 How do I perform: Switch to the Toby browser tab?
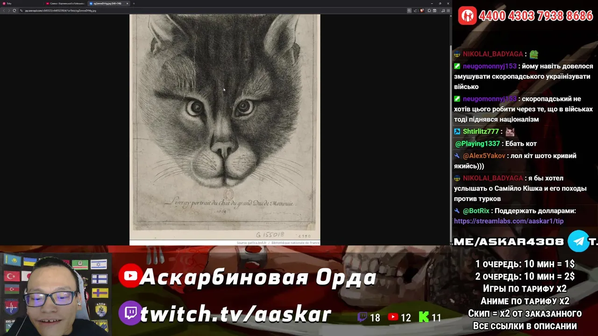[x=21, y=3]
